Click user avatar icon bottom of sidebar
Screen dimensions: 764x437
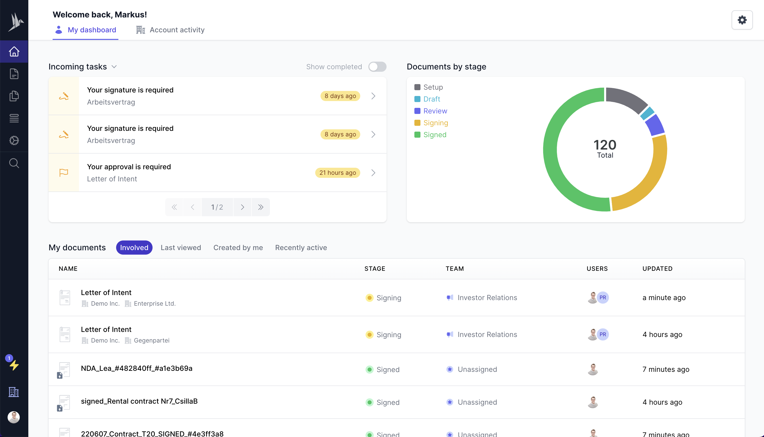click(14, 417)
